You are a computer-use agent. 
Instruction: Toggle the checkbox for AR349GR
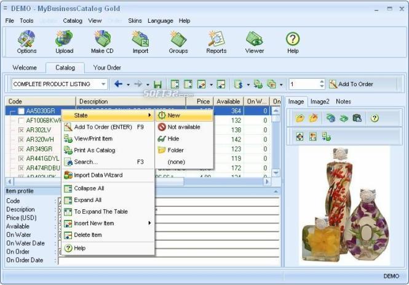[21, 149]
